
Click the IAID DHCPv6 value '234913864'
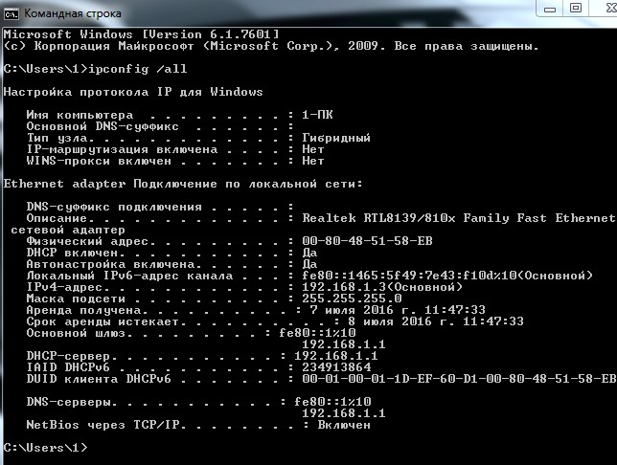(336, 367)
